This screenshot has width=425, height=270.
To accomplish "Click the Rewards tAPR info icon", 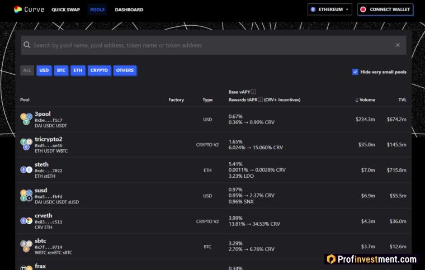I will click(260, 100).
